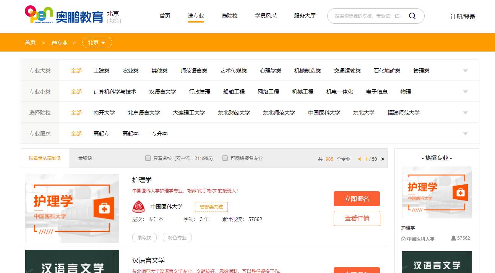Click the 中国医科大学 crest icon in 护理学 listing
This screenshot has height=273, width=495.
point(138,207)
